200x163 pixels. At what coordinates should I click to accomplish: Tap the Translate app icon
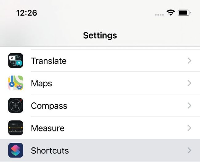[16, 61]
